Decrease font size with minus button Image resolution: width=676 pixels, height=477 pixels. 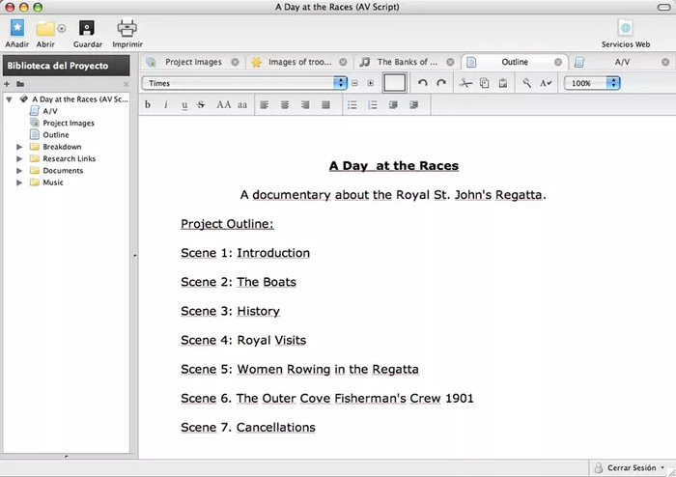(x=354, y=83)
